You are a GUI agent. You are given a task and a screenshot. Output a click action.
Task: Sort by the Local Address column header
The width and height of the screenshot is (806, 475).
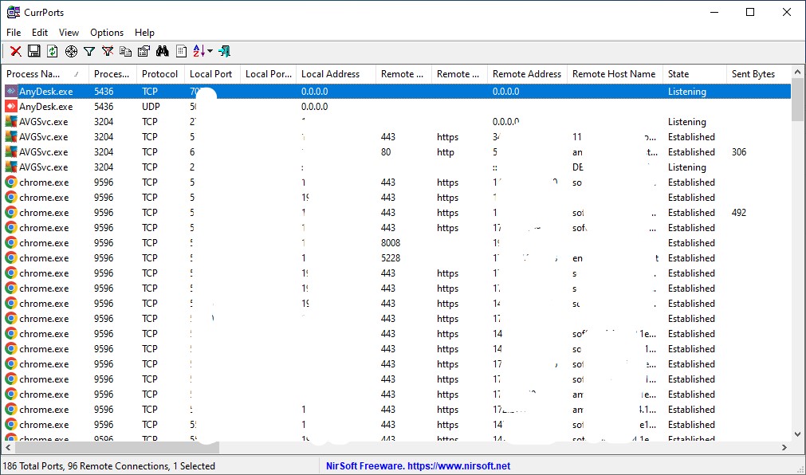336,74
